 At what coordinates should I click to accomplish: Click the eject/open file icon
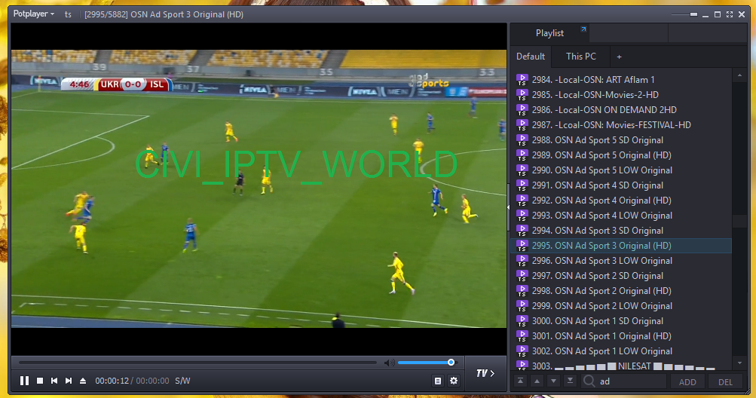click(x=83, y=381)
